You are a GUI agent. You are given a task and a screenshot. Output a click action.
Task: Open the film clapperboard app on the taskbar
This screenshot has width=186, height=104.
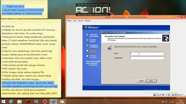[36, 101]
